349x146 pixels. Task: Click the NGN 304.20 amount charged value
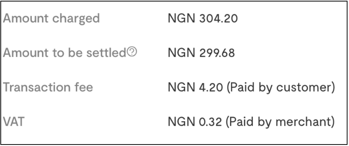click(x=203, y=18)
